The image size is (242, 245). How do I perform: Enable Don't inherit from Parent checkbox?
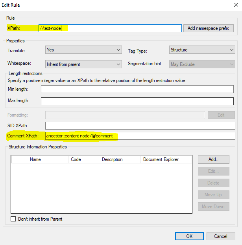tap(13, 219)
